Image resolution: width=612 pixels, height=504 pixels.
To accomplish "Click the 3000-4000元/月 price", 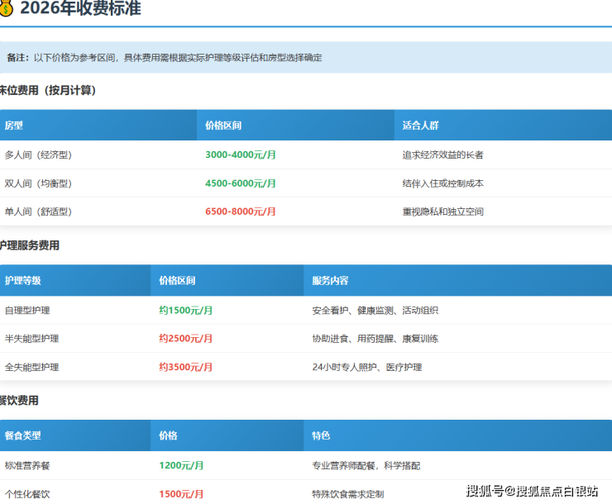I will (x=241, y=155).
